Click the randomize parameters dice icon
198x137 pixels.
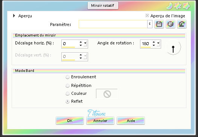[171, 24]
